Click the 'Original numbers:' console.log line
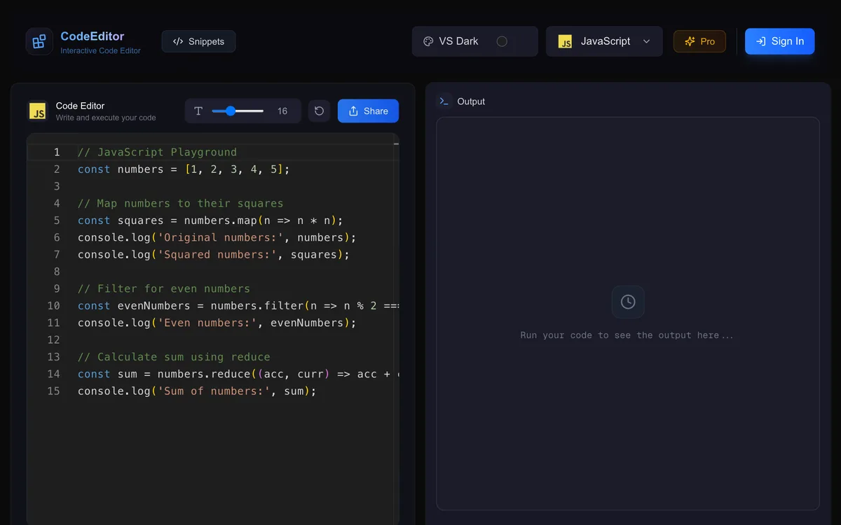The width and height of the screenshot is (841, 525). pos(217,237)
